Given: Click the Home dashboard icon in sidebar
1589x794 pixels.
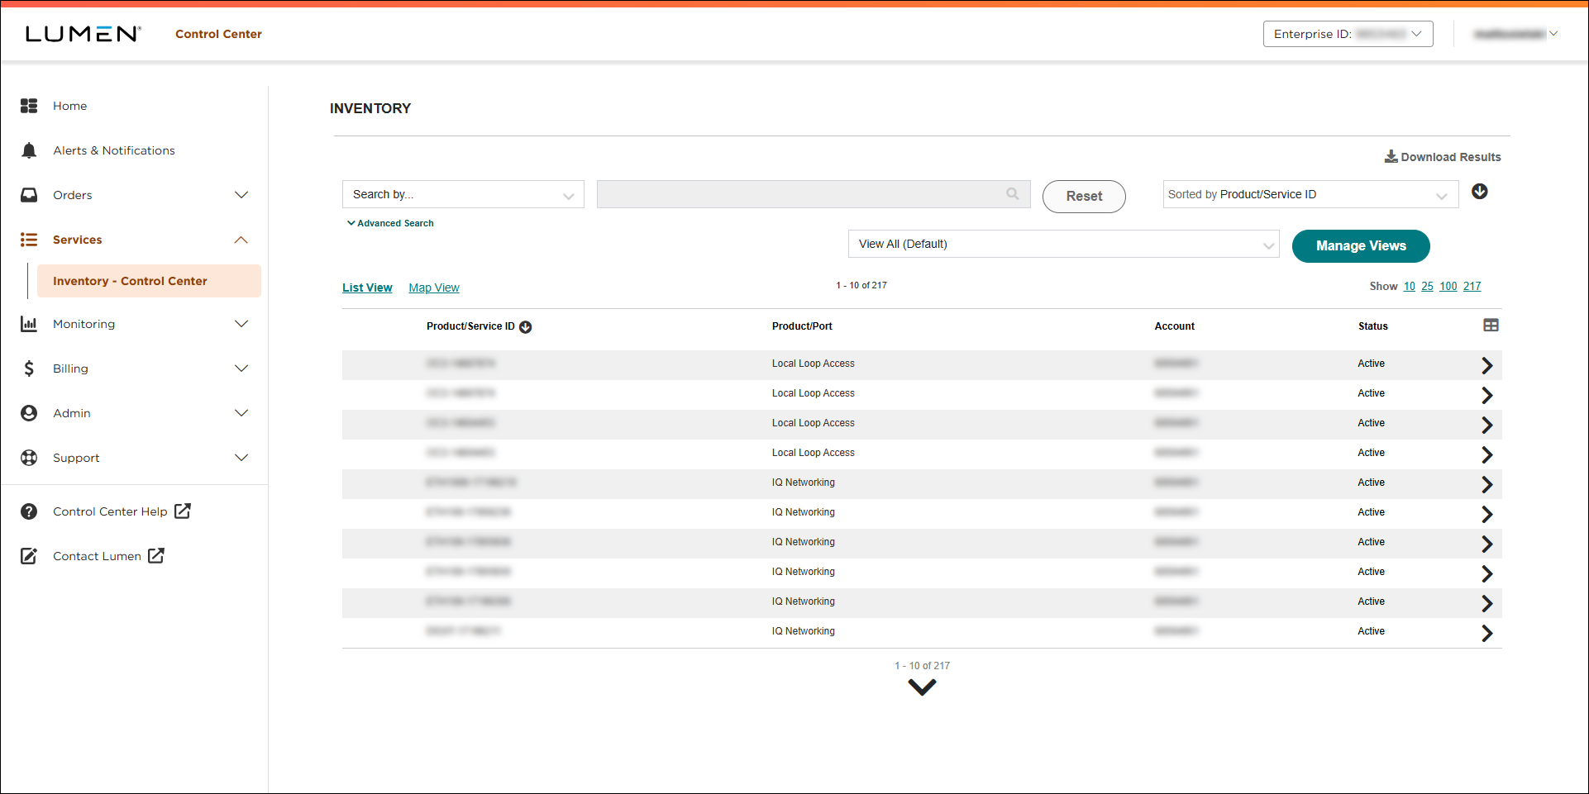Looking at the screenshot, I should click(29, 106).
